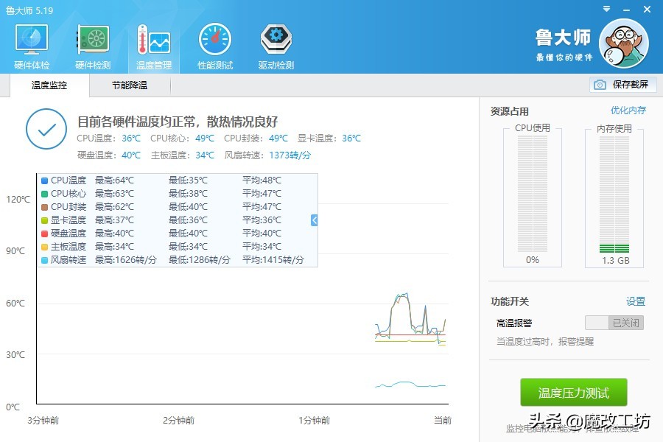Click the 鲁大师 mascot logo
This screenshot has width=663, height=442.
coord(623,44)
